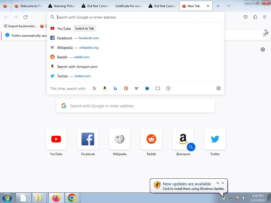Switch to Welcome to Firefox tab
This screenshot has height=203, width=271.
click(x=28, y=6)
